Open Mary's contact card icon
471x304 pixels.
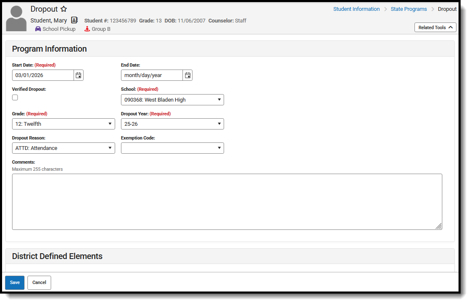(74, 20)
